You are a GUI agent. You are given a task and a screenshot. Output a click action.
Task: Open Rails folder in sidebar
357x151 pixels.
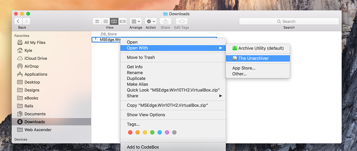click(51, 106)
